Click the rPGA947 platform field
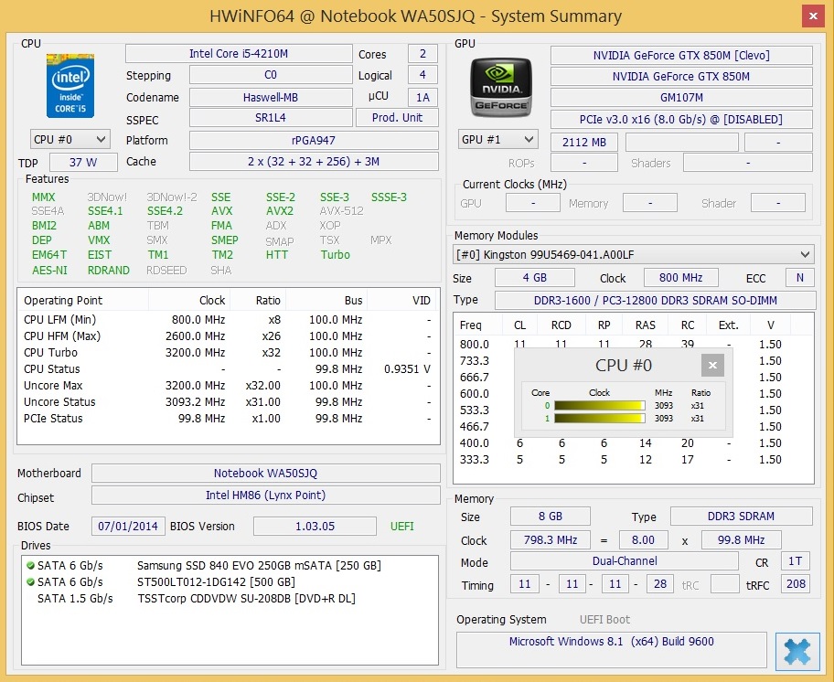The image size is (834, 682). 314,141
